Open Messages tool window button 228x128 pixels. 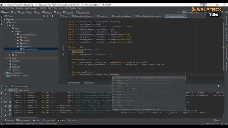(x=49, y=121)
